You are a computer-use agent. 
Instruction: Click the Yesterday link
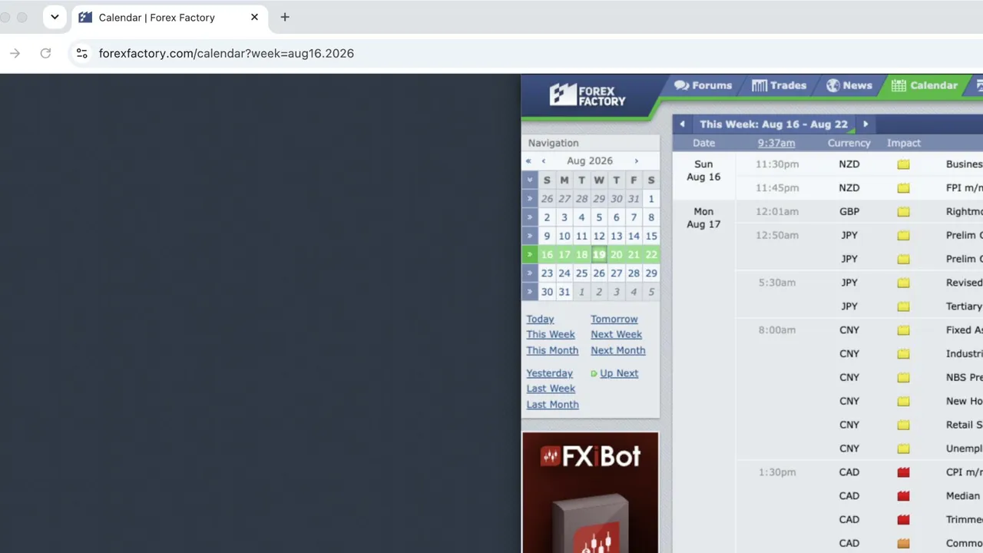point(549,373)
